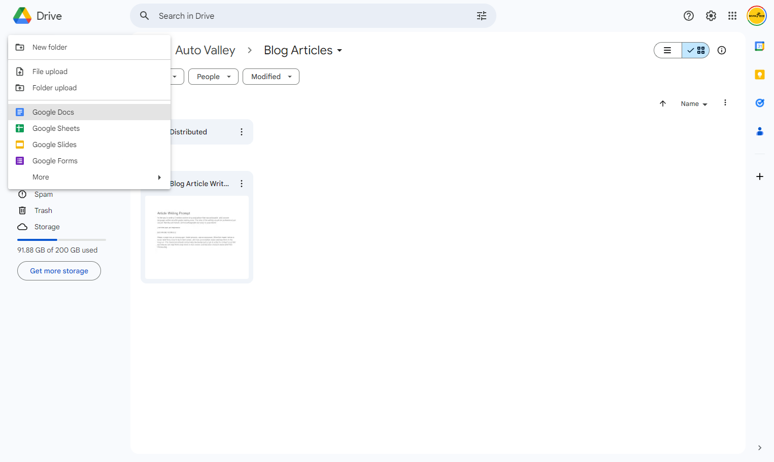Expand the More submenu arrow
The height and width of the screenshot is (462, 774).
pos(159,177)
